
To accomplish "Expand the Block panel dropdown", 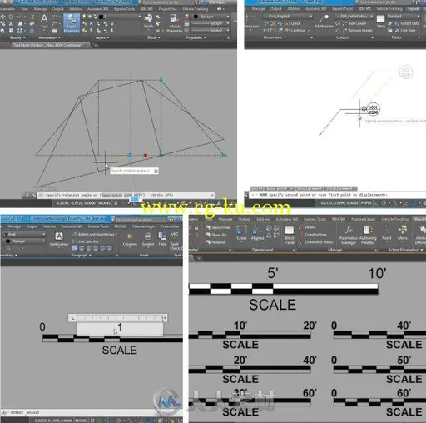I will (x=153, y=37).
